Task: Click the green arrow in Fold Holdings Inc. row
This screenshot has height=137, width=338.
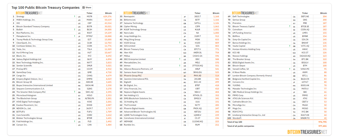Action: 75,121
